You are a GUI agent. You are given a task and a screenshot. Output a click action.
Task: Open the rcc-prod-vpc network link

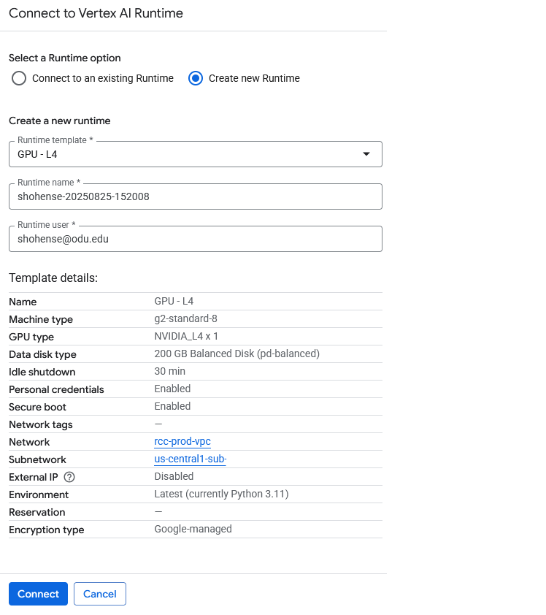182,441
